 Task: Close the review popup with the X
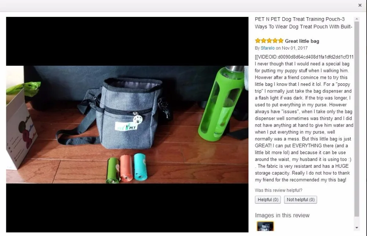[360, 5]
